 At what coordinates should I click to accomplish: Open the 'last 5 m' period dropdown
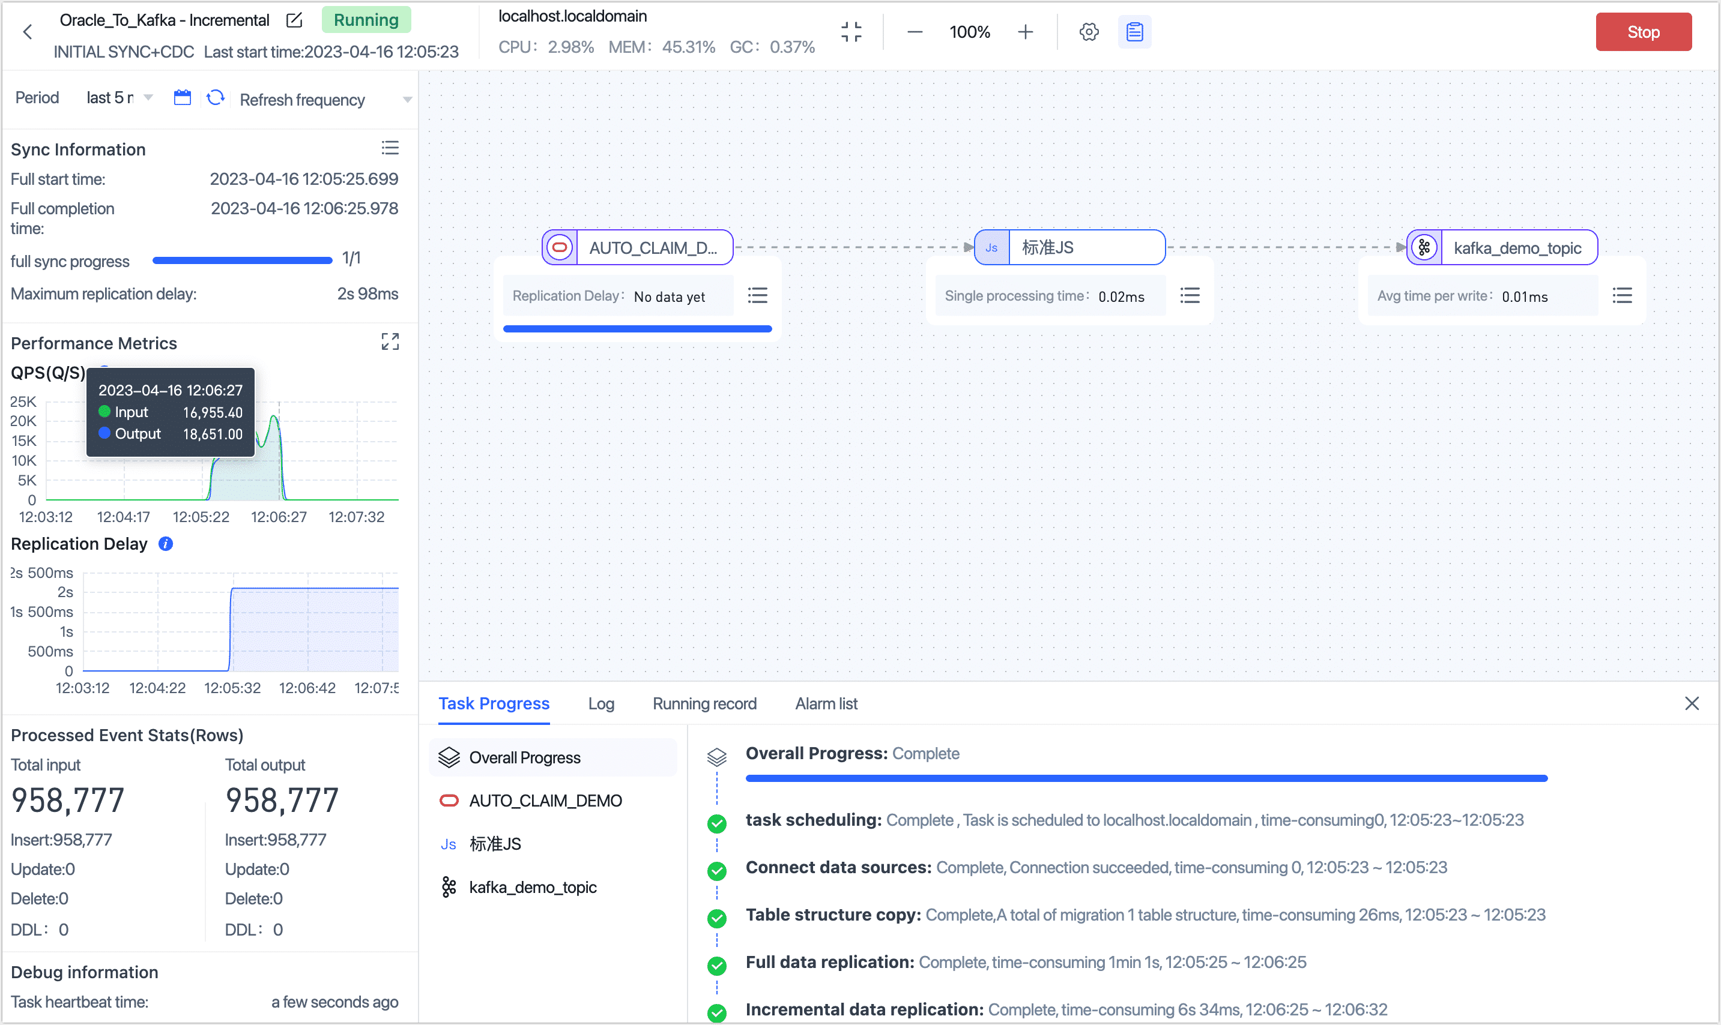click(119, 97)
